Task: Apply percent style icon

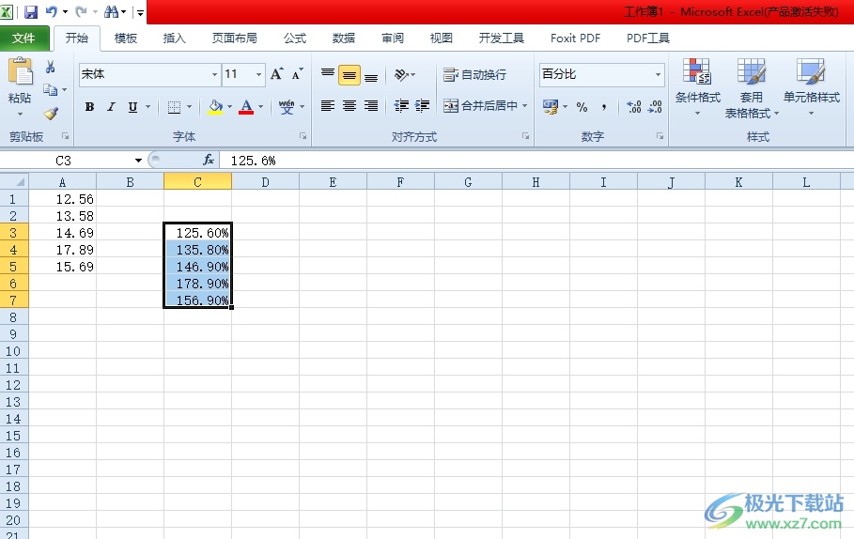Action: [582, 107]
